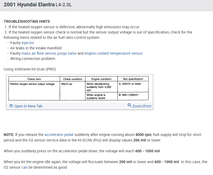213x175 pixels.
Task: Click the Using Voltmeter/Hi-Scan (PRO) caption
Action: coord(30,69)
